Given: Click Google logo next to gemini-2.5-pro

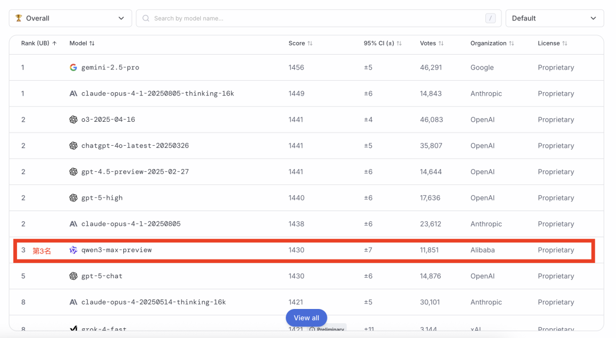Looking at the screenshot, I should point(74,68).
